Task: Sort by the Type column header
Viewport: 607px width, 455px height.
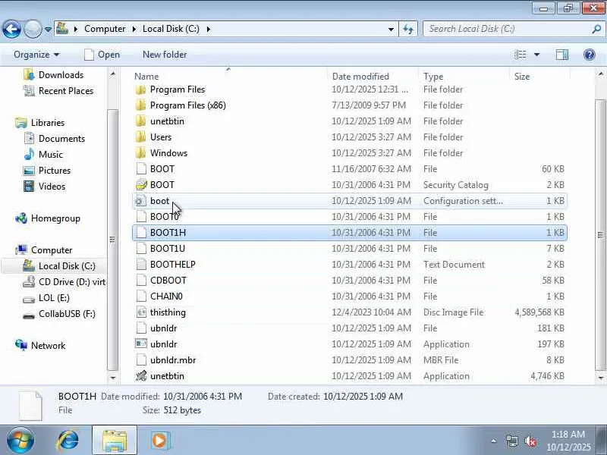Action: [x=433, y=77]
